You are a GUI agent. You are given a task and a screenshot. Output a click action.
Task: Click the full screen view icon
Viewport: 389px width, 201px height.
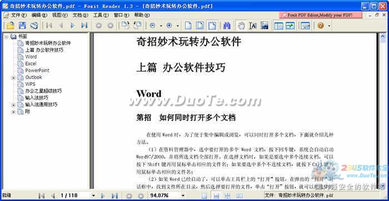click(x=290, y=26)
